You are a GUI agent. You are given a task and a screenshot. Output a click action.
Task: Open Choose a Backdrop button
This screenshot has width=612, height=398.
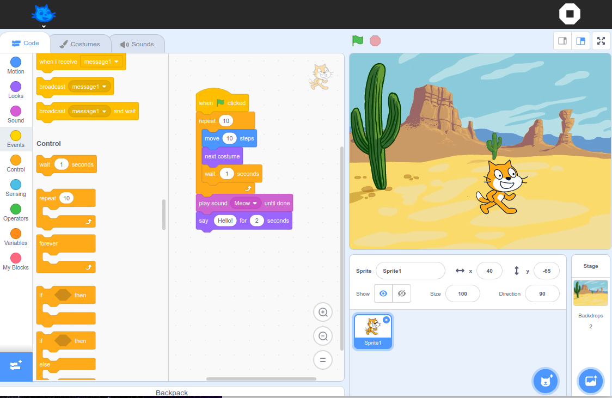(591, 381)
